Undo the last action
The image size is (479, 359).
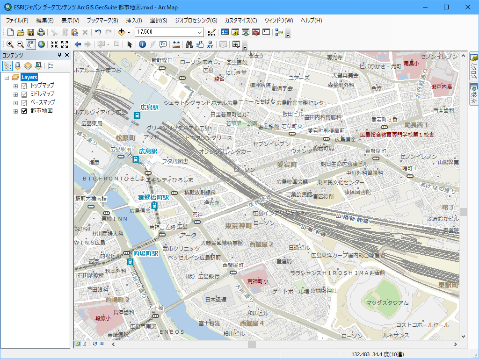pos(98,32)
